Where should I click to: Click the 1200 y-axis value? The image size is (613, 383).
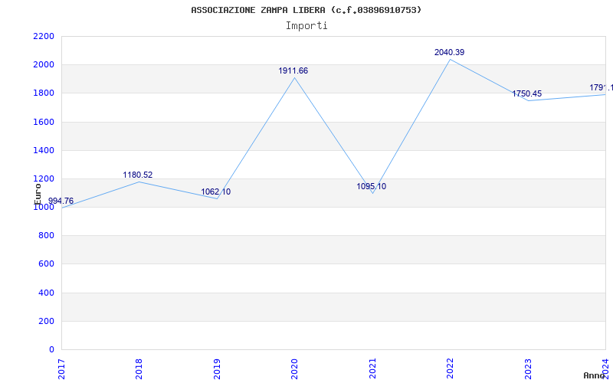44,179
